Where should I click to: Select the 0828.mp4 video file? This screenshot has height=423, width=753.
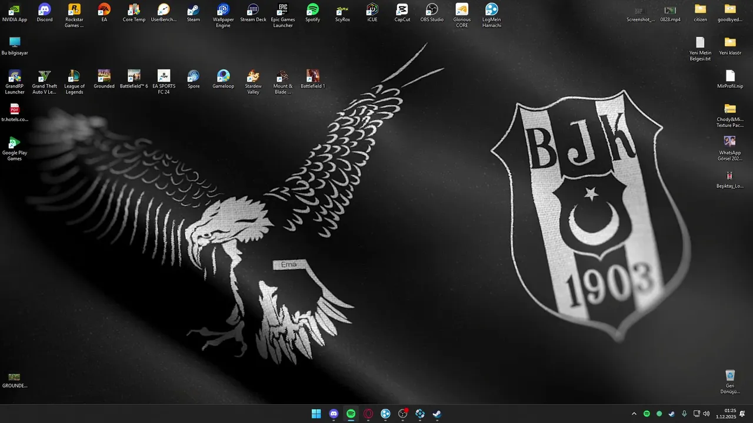tap(670, 14)
